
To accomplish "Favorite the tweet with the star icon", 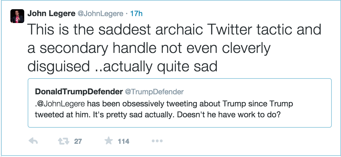I will tap(108, 141).
